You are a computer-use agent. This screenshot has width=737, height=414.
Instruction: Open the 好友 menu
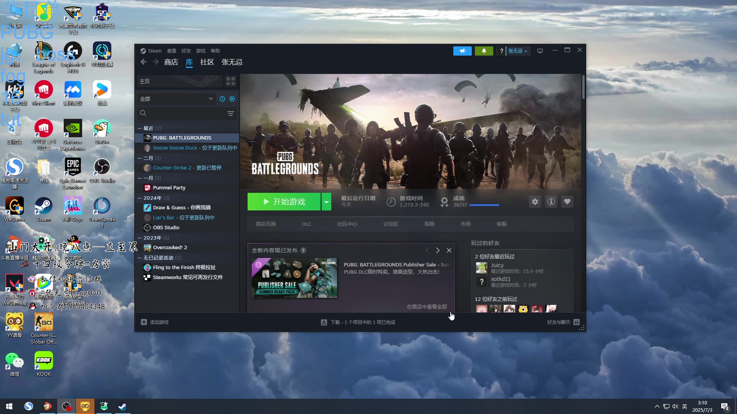pyautogui.click(x=186, y=51)
